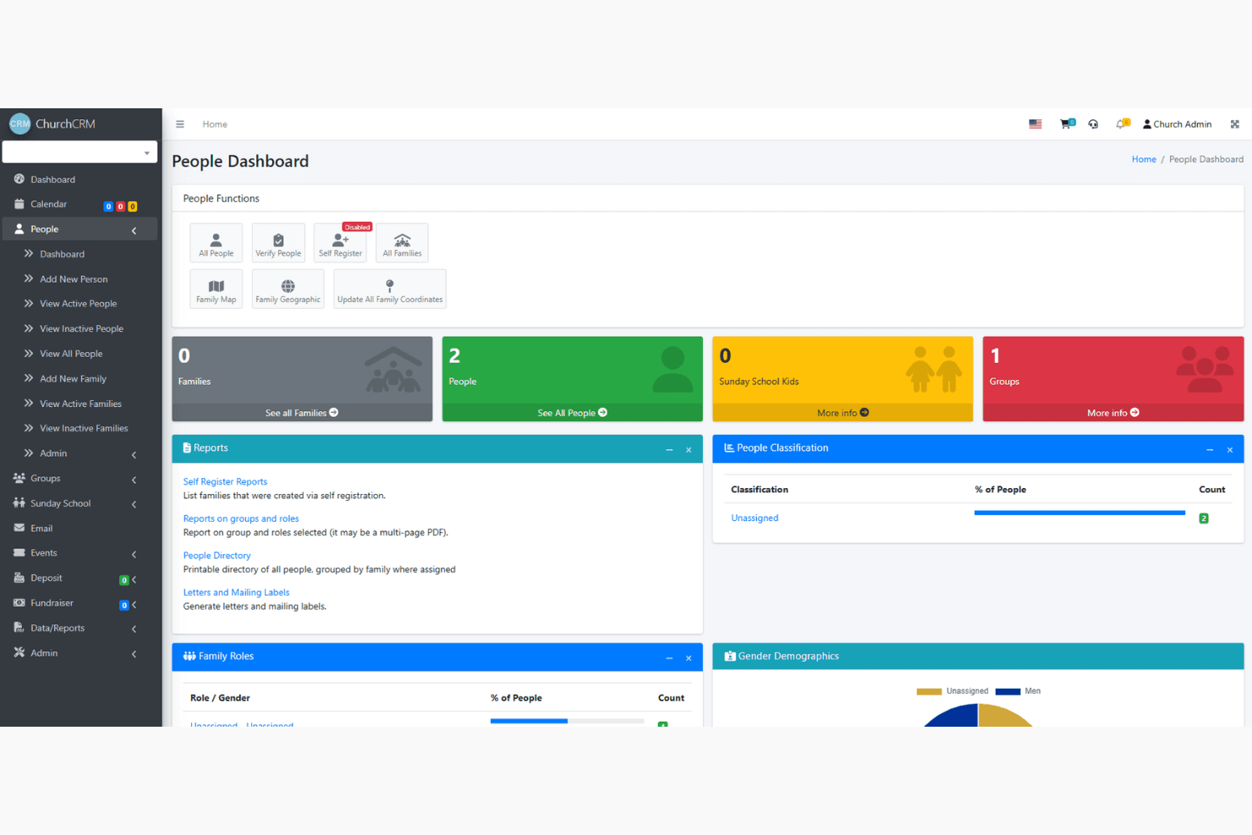1252x835 pixels.
Task: Open the Family Map tile
Action: (216, 289)
